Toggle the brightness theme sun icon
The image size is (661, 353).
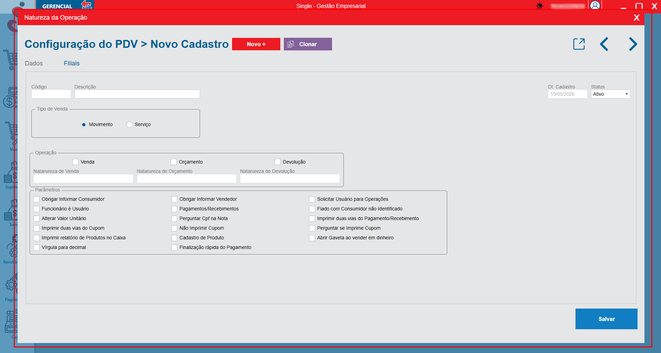pos(540,6)
